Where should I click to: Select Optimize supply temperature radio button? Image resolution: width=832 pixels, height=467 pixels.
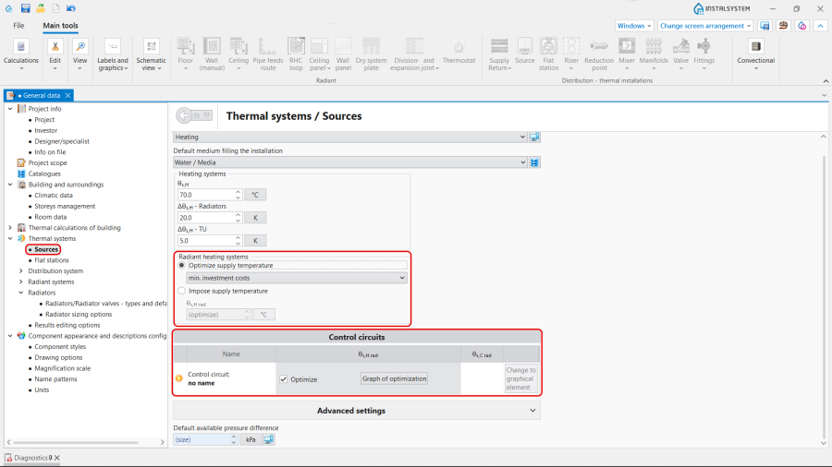coord(181,265)
